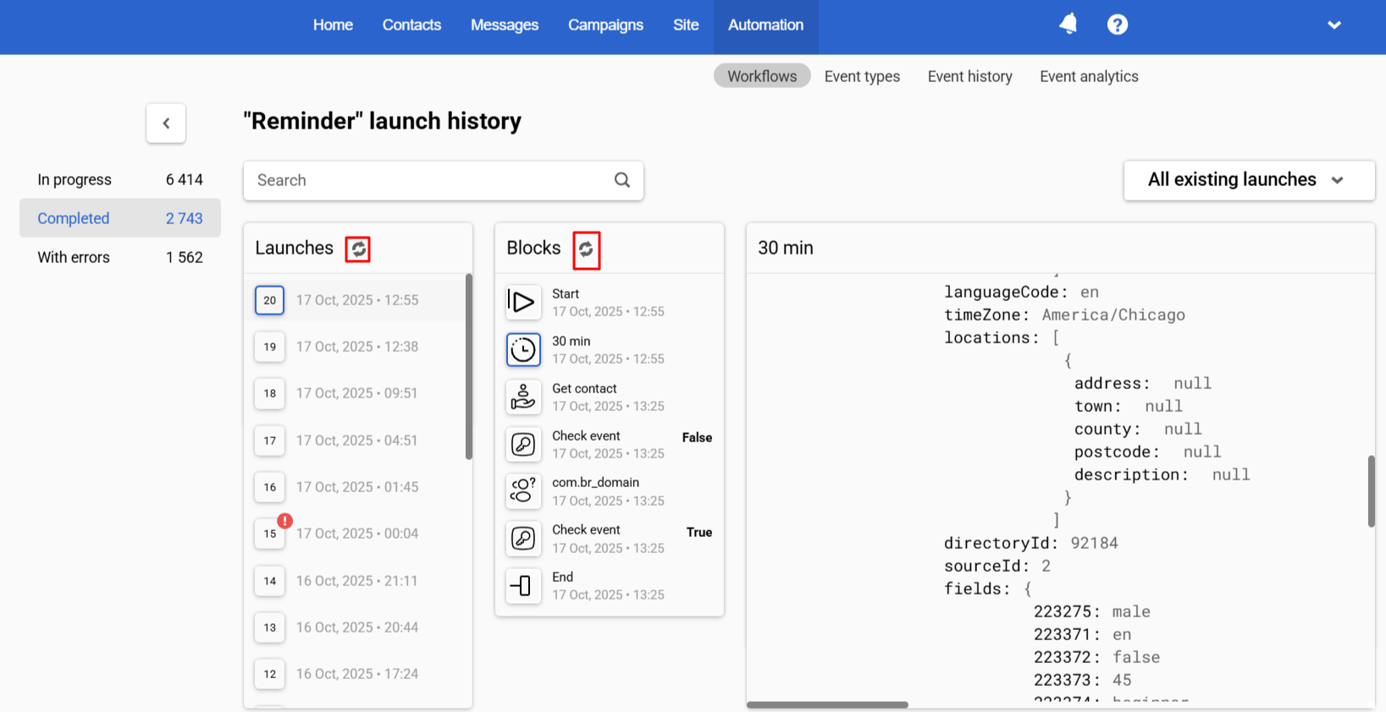
Task: Select the End block icon
Action: click(523, 585)
